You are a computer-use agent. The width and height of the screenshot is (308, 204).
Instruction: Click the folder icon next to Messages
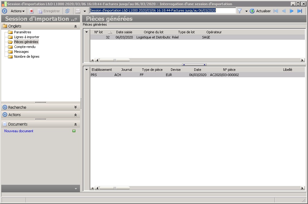[10, 52]
